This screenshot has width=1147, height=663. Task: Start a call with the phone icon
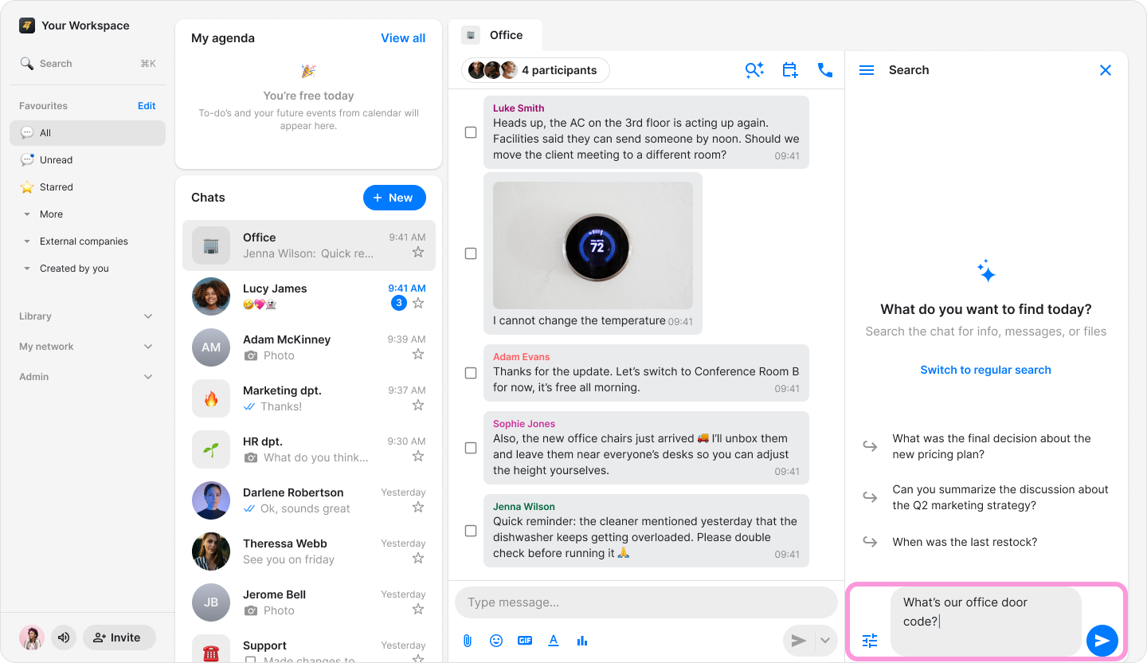[x=824, y=70]
